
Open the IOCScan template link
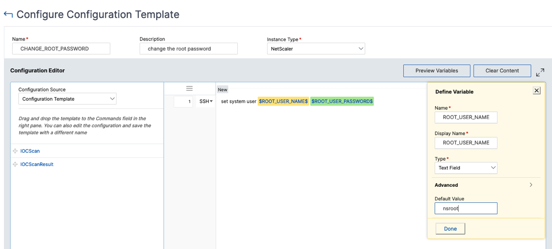[30, 151]
